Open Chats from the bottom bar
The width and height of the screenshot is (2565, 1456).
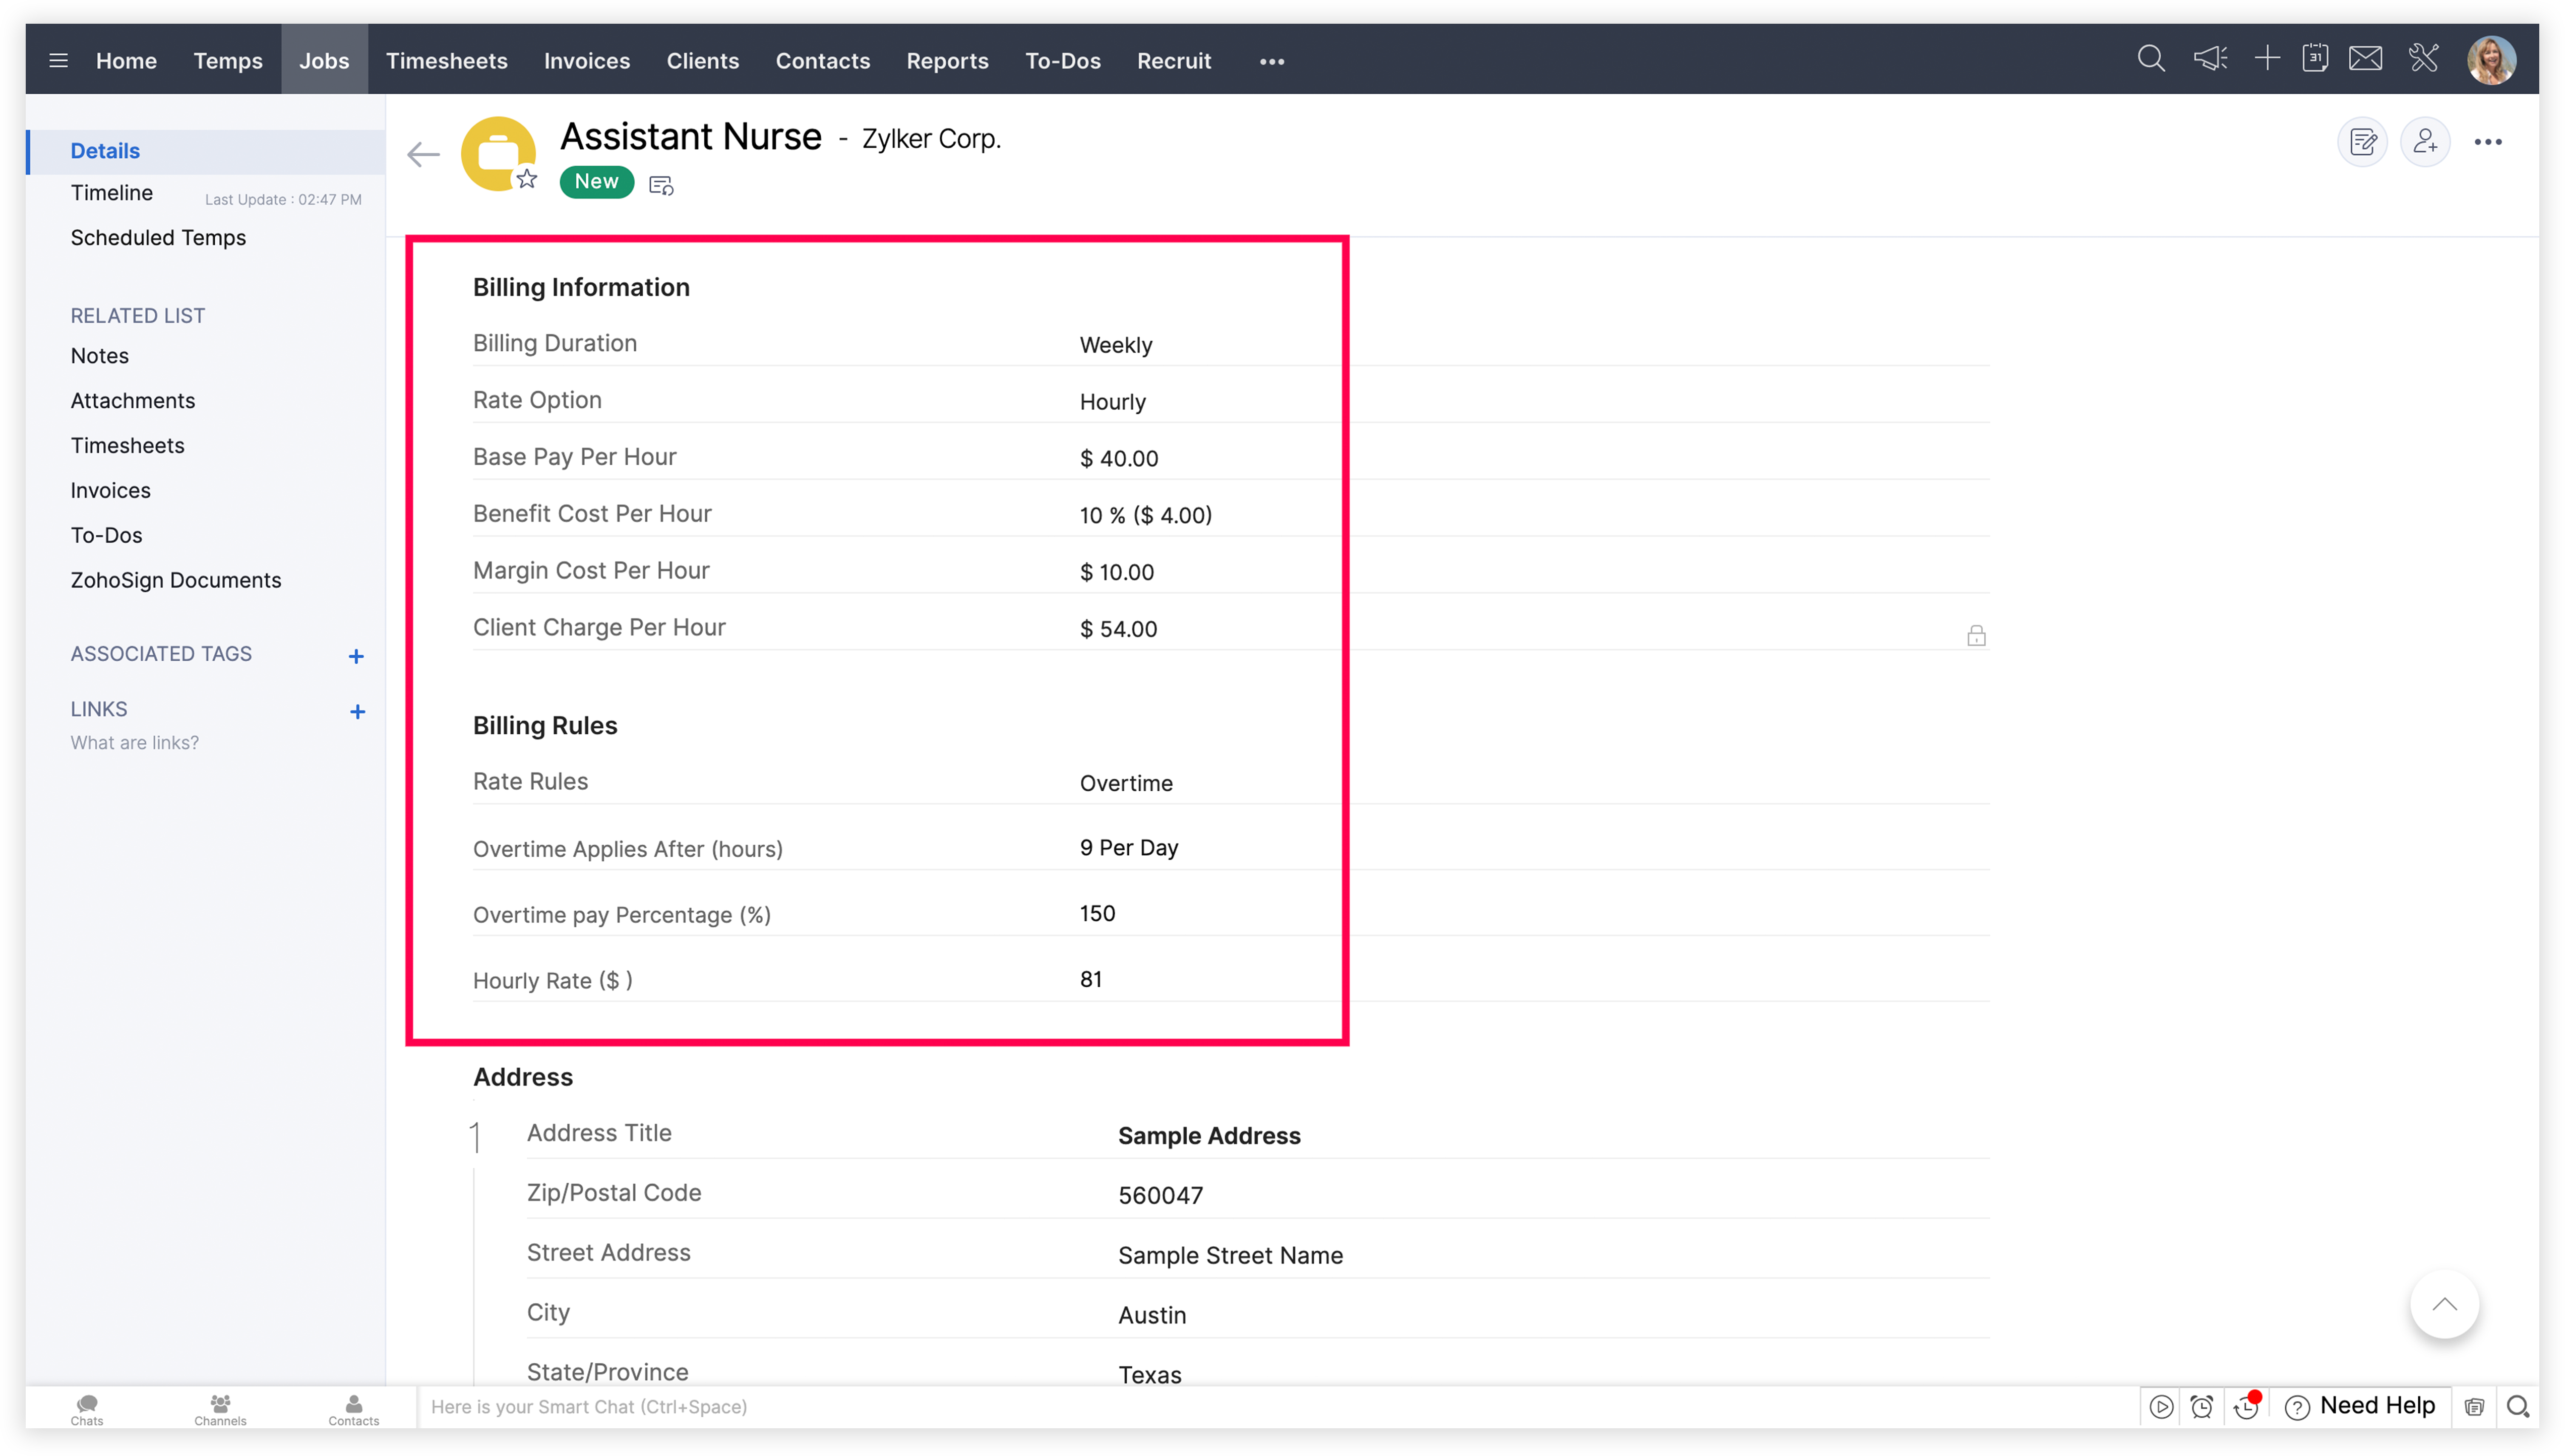point(86,1408)
